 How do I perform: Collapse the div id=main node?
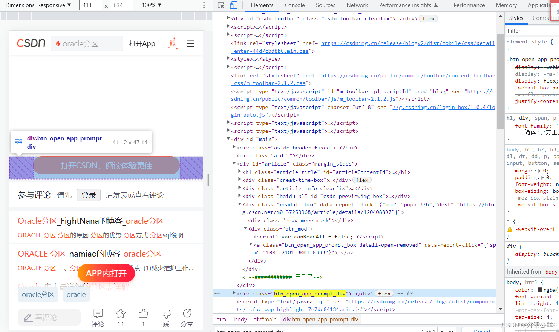point(228,139)
